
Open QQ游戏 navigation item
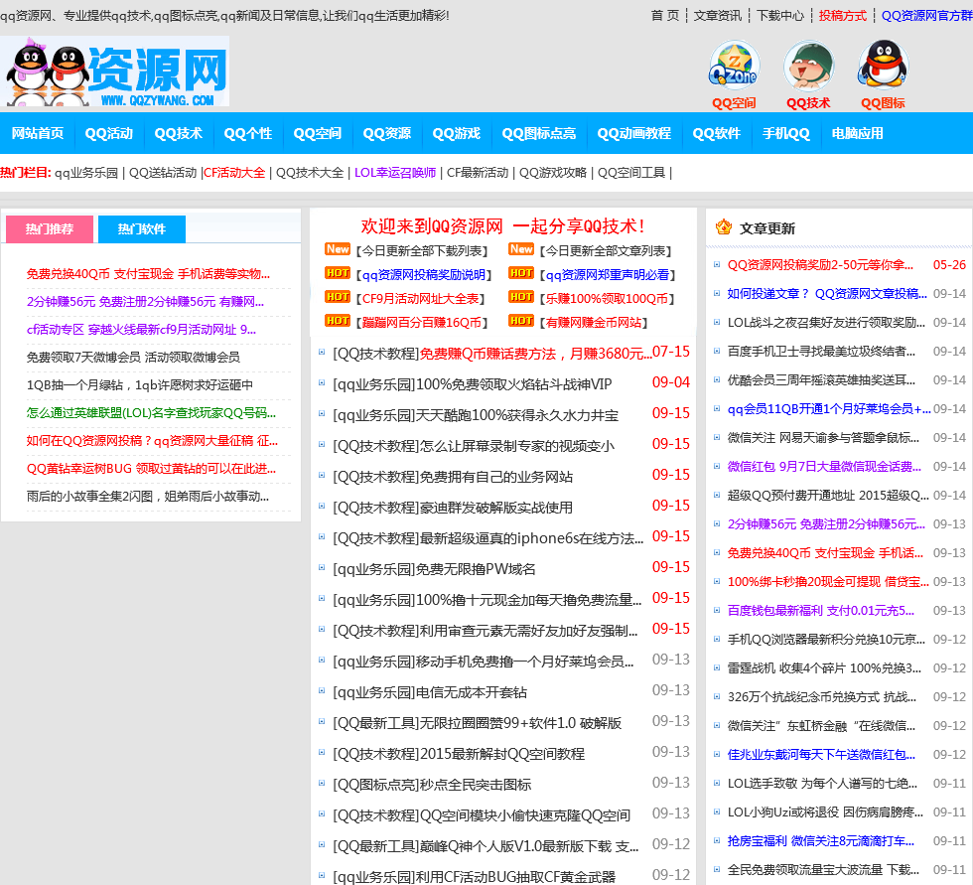(457, 133)
